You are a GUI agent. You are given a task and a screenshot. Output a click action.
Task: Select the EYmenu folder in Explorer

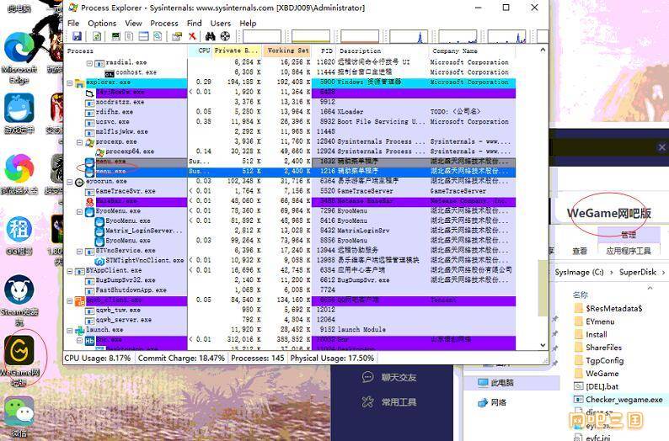[595, 321]
